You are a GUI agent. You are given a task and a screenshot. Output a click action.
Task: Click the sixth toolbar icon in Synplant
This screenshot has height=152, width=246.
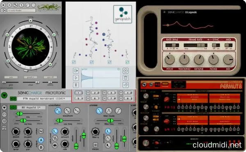pos(34,5)
